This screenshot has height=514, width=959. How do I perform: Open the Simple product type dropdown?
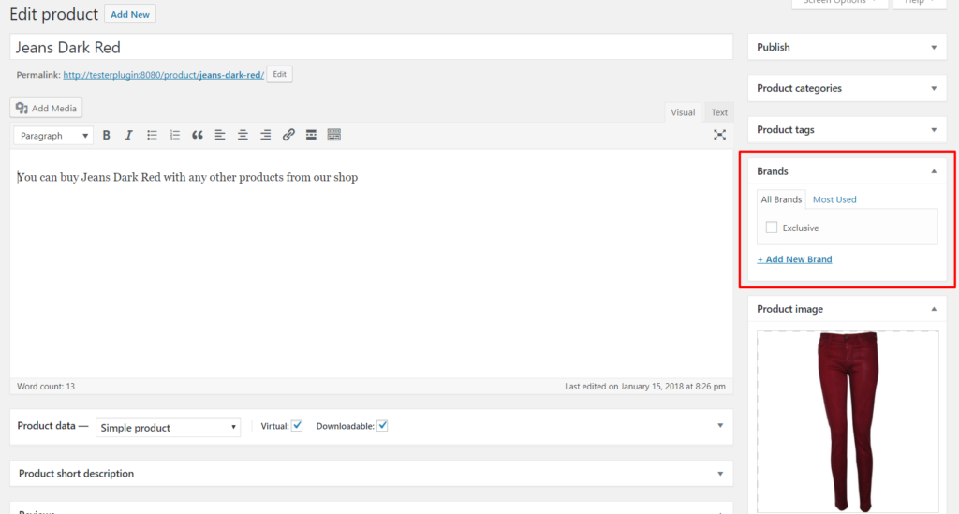169,427
